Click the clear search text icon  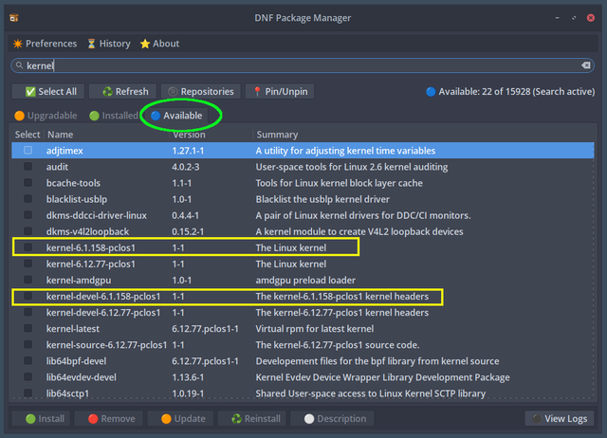pos(586,65)
